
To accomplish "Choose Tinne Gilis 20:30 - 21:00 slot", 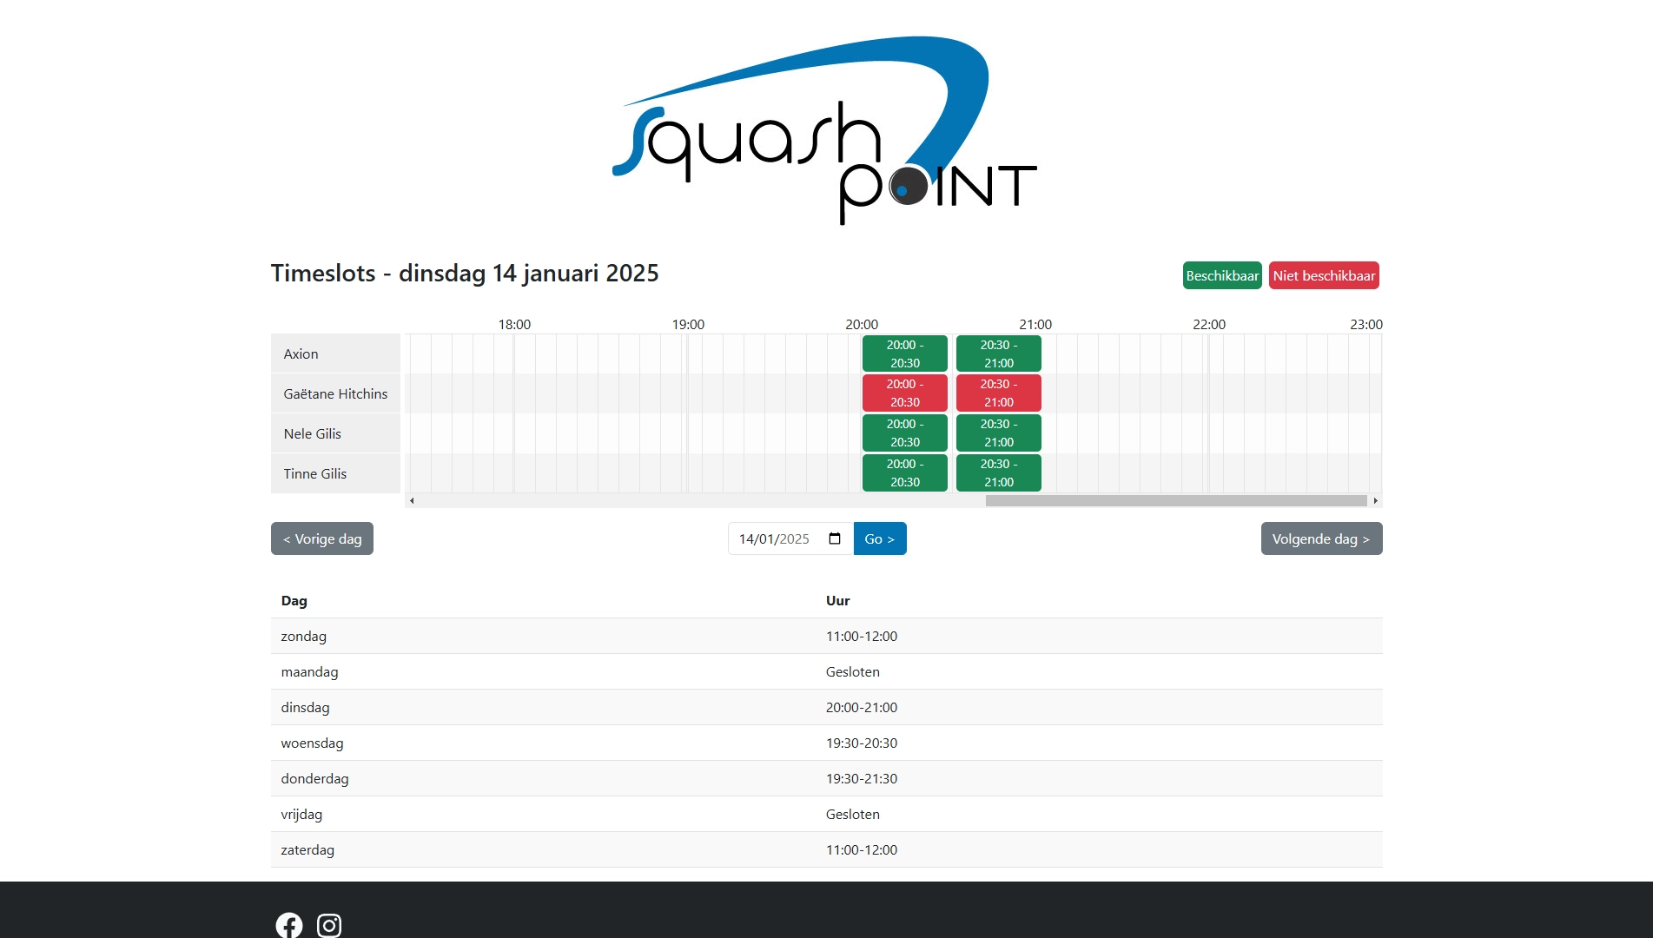I will click(x=998, y=473).
